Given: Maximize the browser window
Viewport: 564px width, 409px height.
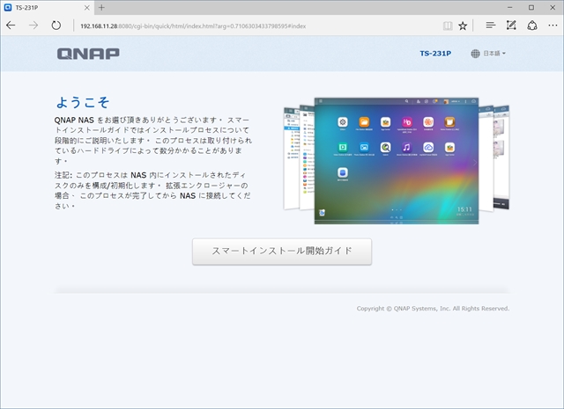Looking at the screenshot, I should coord(531,7).
